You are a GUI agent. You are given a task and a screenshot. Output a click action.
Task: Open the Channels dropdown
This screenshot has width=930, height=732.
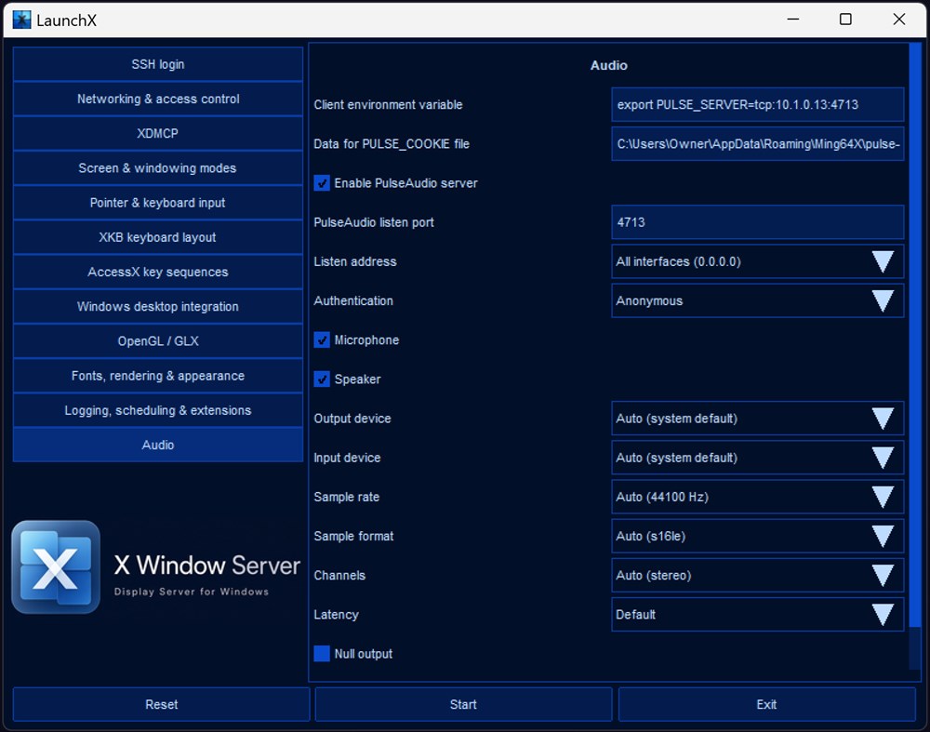tap(757, 575)
